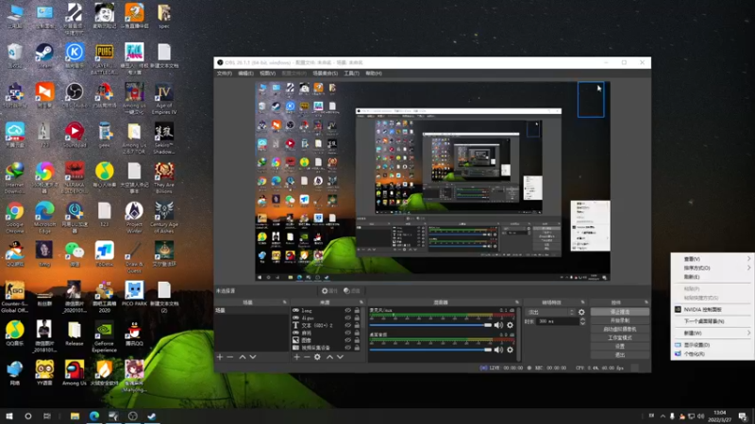This screenshot has width=755, height=424.
Task: Pop out the 场景 dock panel icon
Action: tap(284, 302)
